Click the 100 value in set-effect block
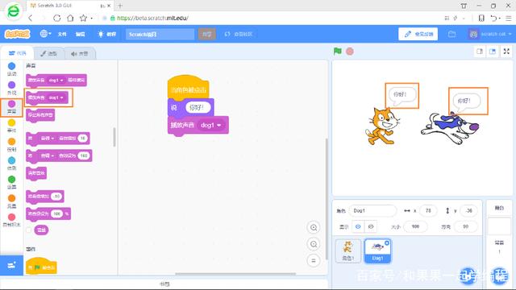Screen dimensions: 516x290 click(84, 155)
